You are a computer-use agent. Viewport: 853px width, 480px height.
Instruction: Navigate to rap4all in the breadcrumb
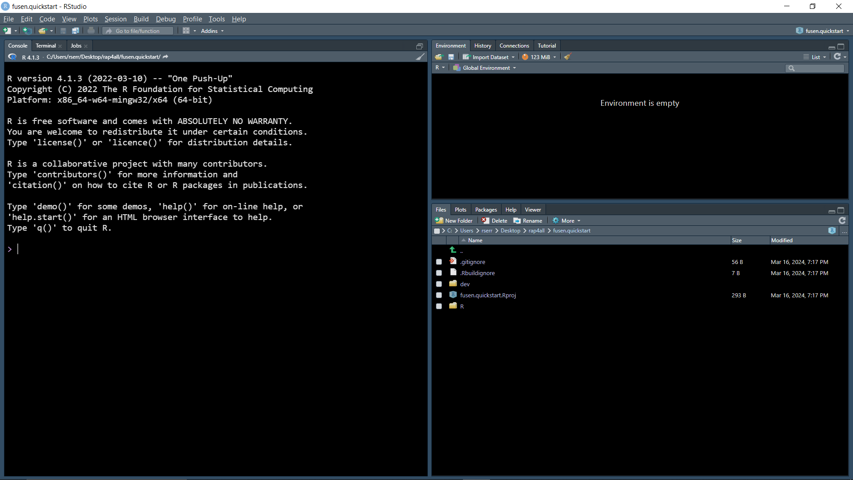click(x=536, y=231)
